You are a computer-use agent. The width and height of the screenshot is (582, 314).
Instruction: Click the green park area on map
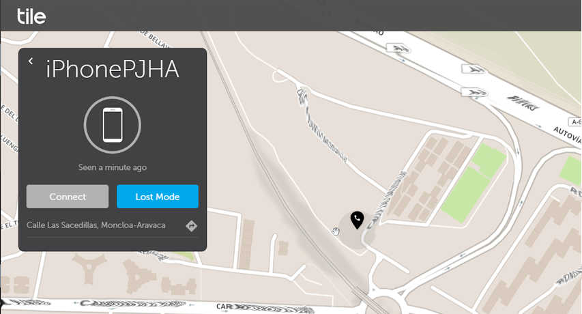[x=474, y=184]
